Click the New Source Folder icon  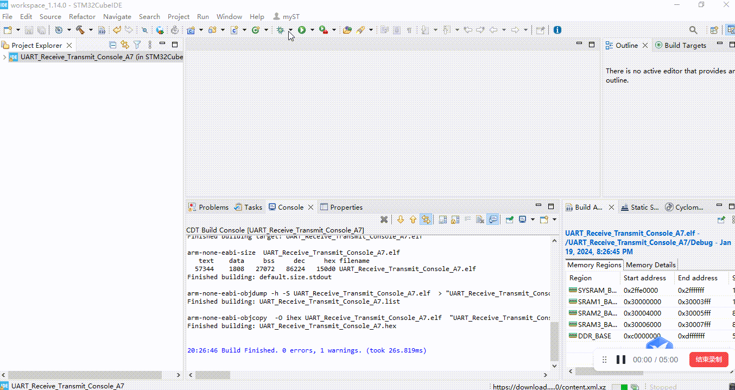[x=213, y=30]
